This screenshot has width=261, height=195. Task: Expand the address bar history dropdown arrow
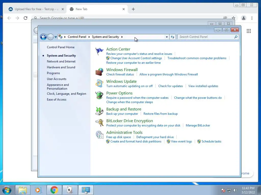point(167,37)
